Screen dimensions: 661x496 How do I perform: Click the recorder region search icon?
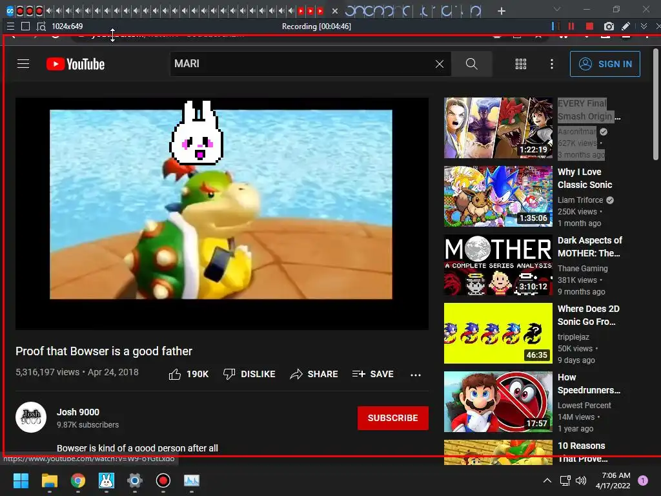click(41, 26)
